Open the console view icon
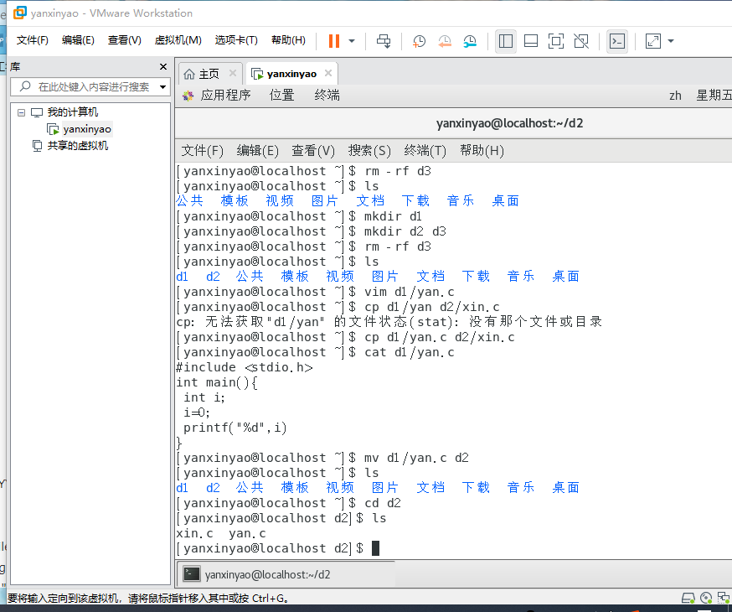 click(617, 41)
